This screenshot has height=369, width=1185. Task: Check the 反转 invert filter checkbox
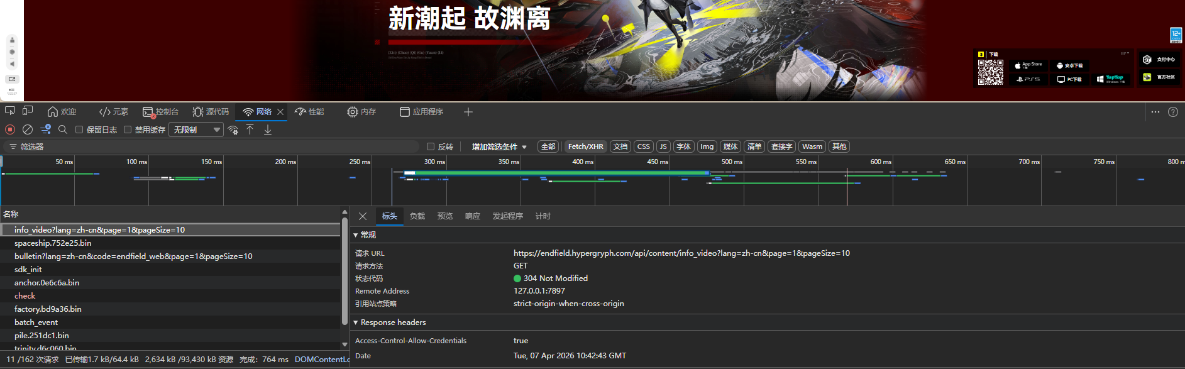click(x=431, y=146)
